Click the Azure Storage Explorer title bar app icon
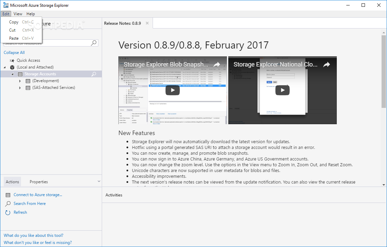The height and width of the screenshot is (247, 387). (x=6, y=5)
